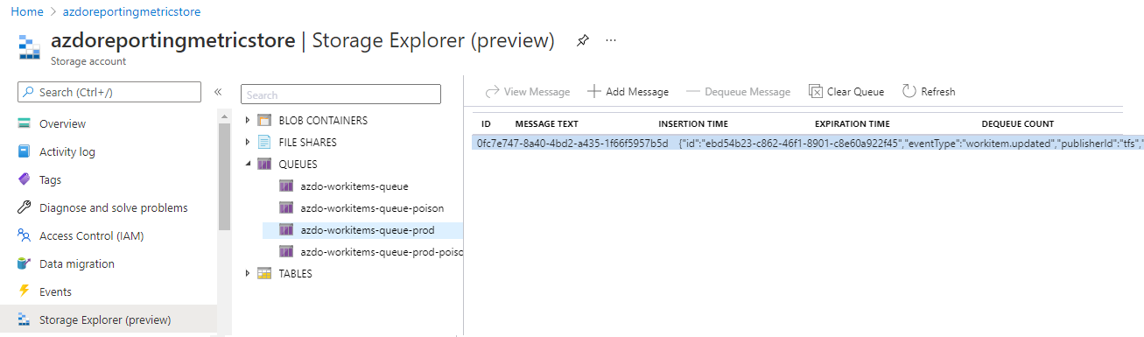1144x337 pixels.
Task: Click the sidebar Search (Ctrl+/) field
Action: click(109, 92)
